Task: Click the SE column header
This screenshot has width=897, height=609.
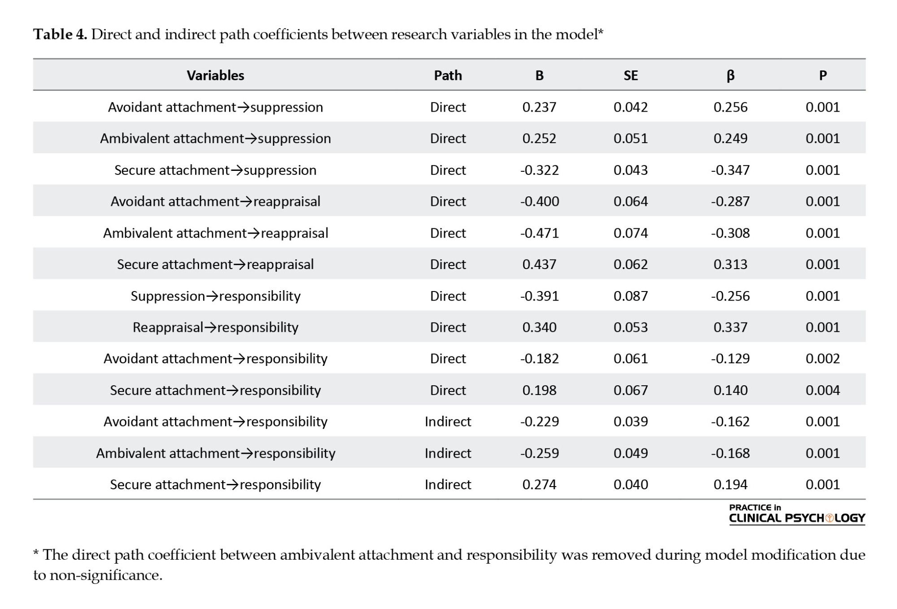Action: tap(630, 75)
